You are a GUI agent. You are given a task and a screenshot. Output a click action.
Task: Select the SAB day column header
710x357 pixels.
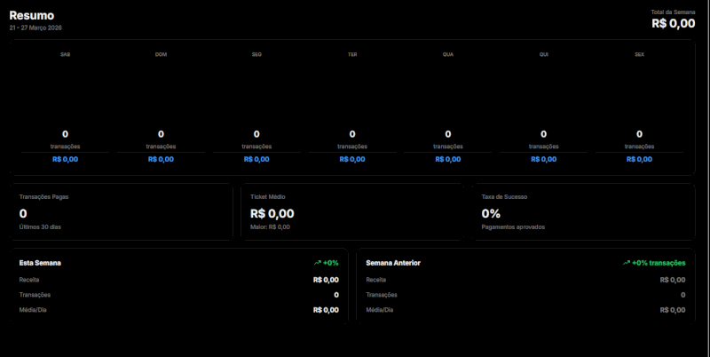pyautogui.click(x=65, y=55)
